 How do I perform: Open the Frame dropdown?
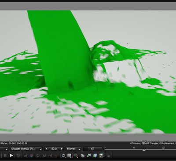(73, 149)
